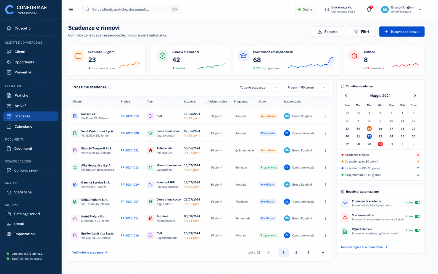438x274 pixels.
Task: Go to next month in the calendar
Action: pos(415,96)
